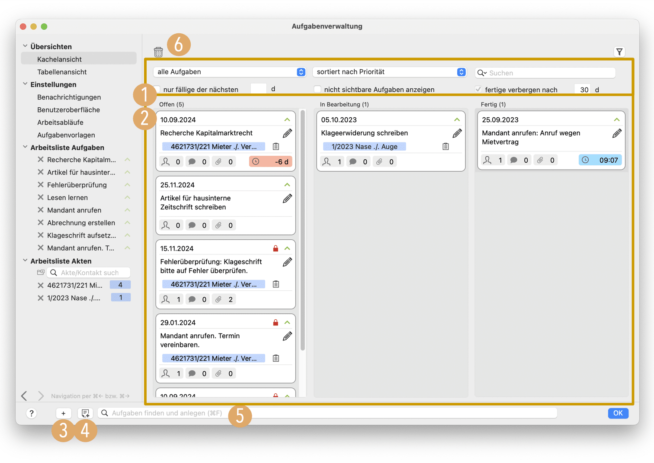Edit Mandant anrufen Termin pencil icon
Screen dimensions: 654x463
point(287,336)
